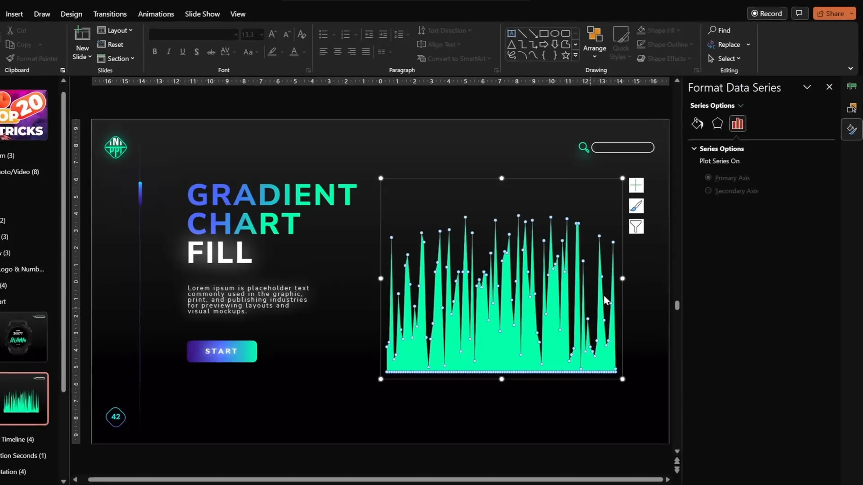Click the Strikethrough icon
The width and height of the screenshot is (863, 485).
coord(211,52)
